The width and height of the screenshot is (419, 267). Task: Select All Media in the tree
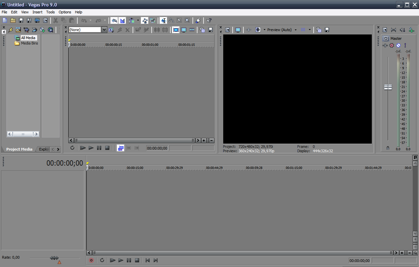28,38
